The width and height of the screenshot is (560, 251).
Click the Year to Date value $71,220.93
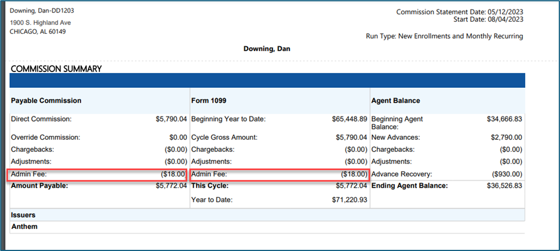pos(349,200)
